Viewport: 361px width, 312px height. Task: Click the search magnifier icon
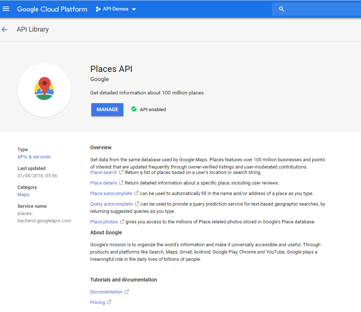[x=281, y=9]
